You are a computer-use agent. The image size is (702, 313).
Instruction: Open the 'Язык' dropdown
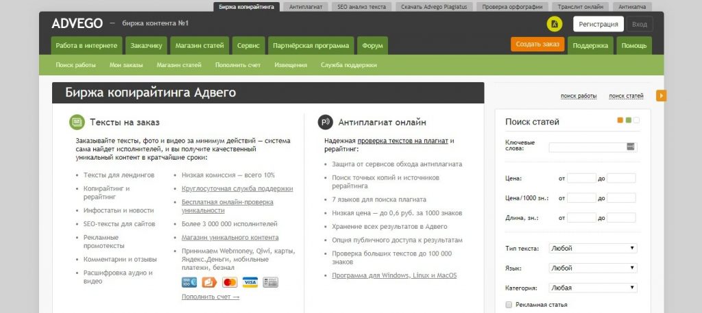coord(593,268)
